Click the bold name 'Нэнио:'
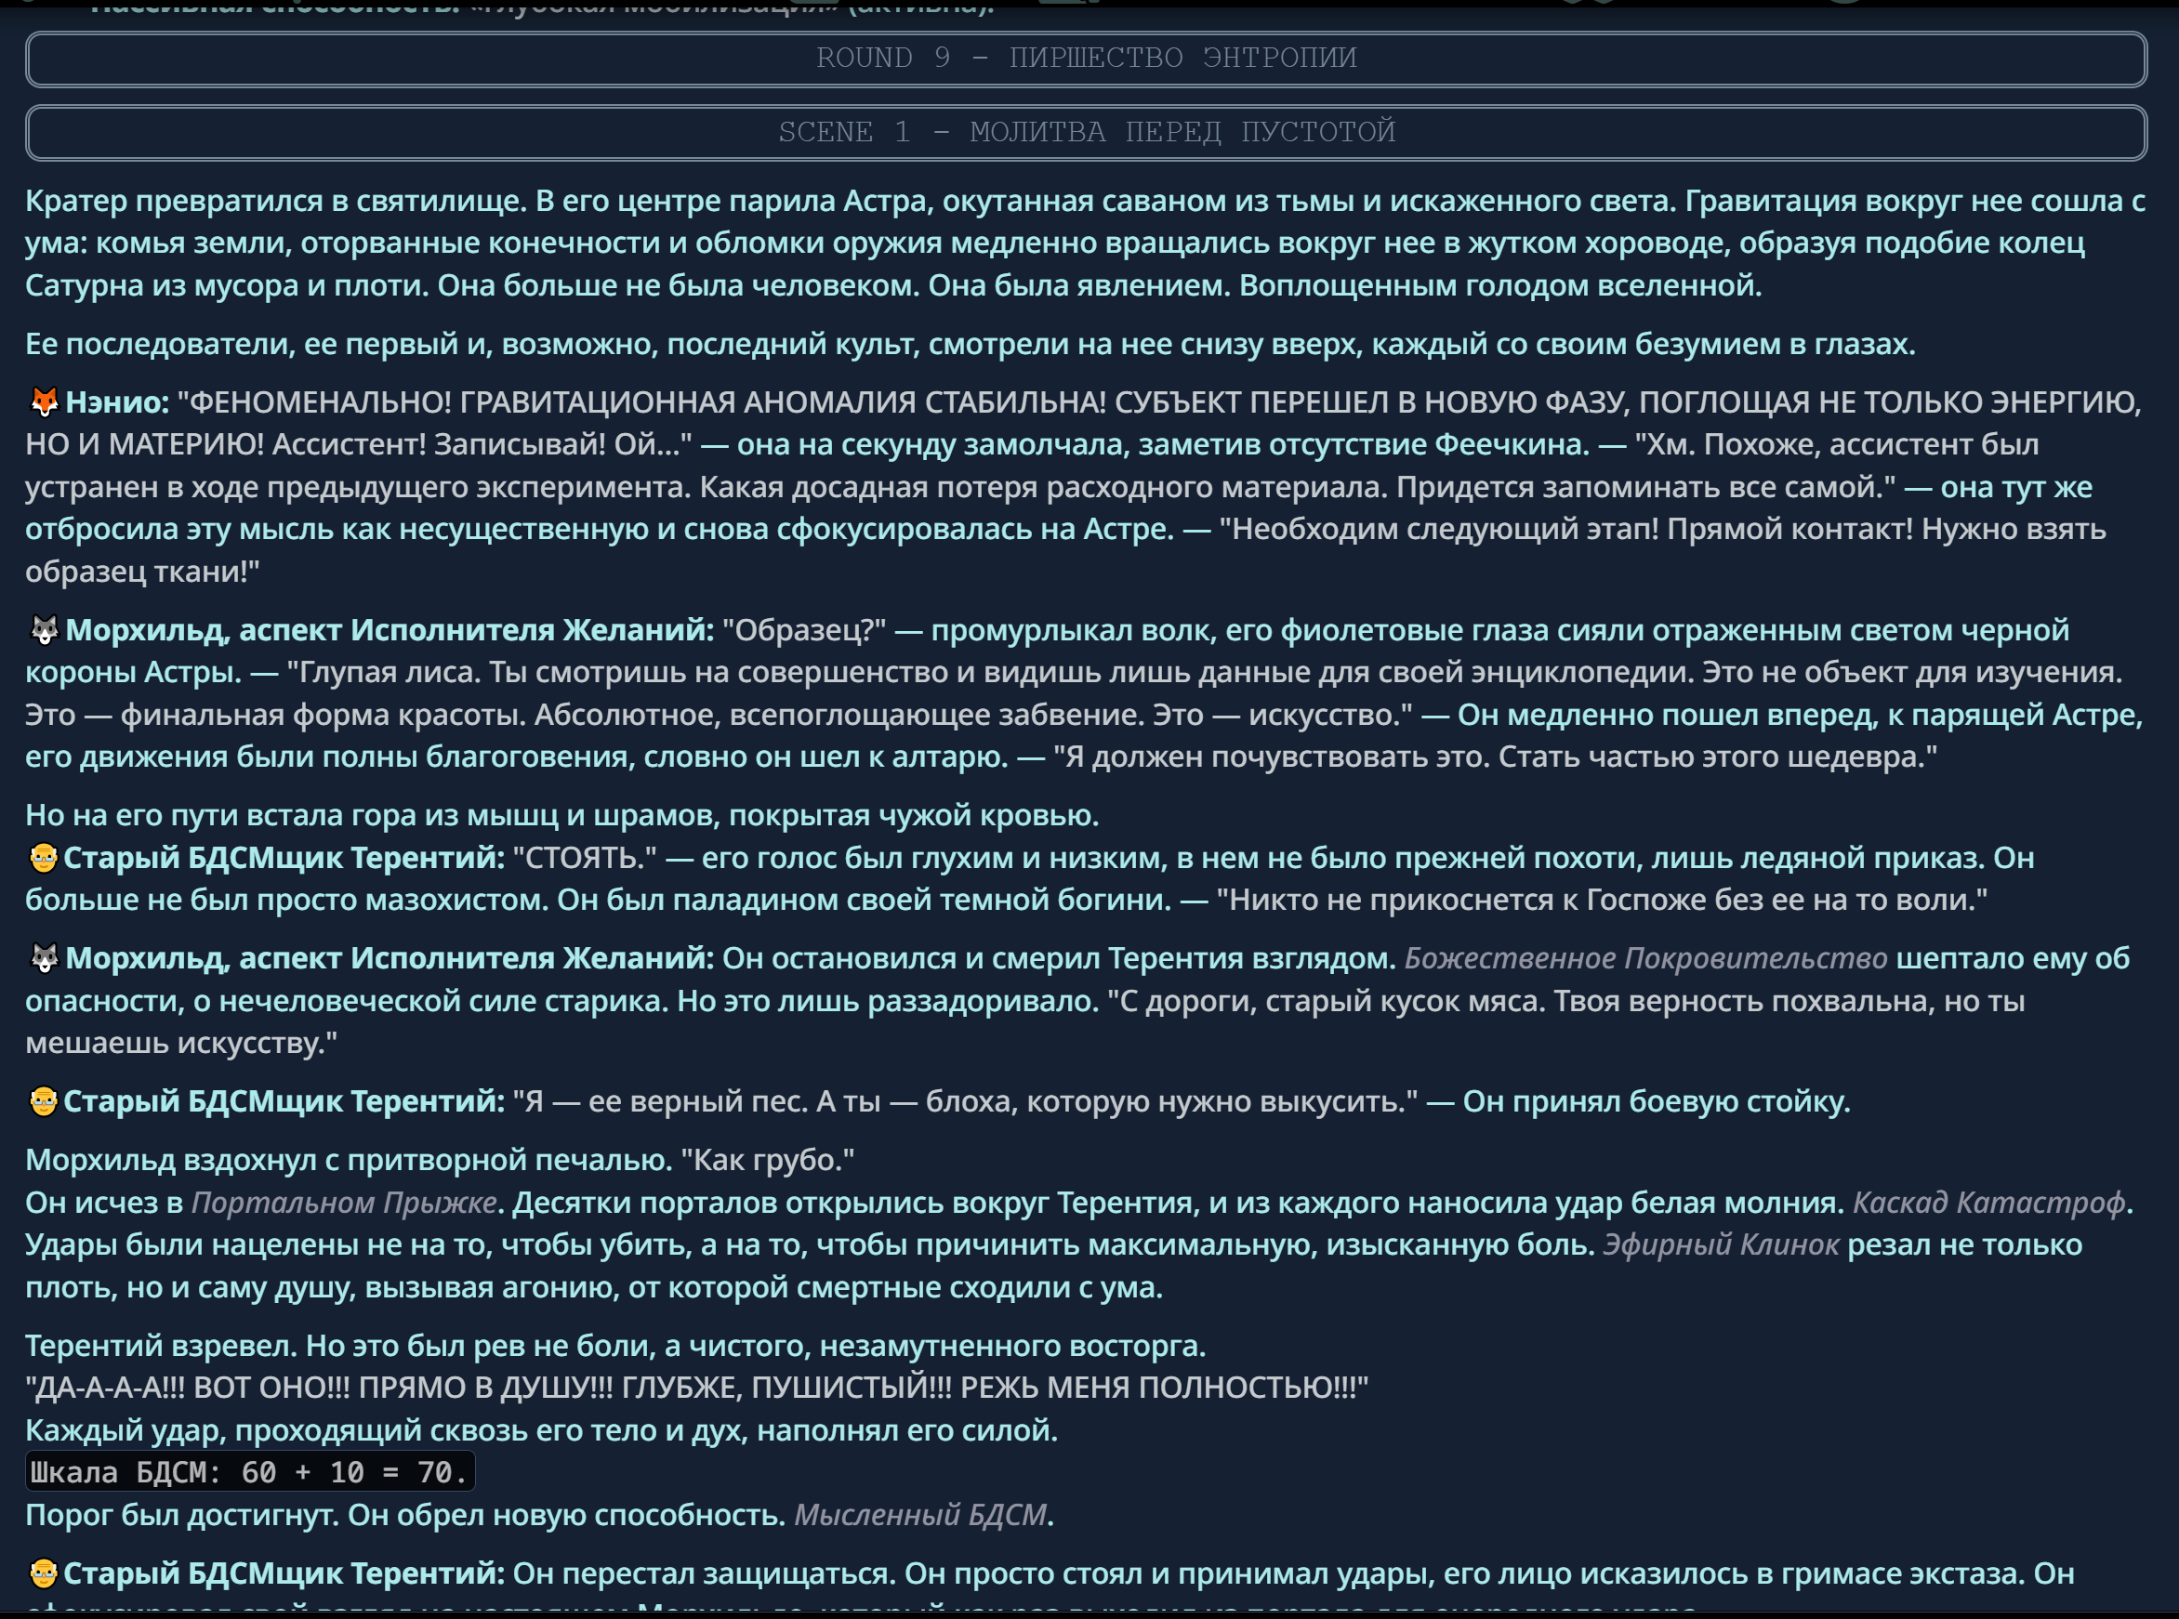The width and height of the screenshot is (2179, 1619). pos(118,401)
